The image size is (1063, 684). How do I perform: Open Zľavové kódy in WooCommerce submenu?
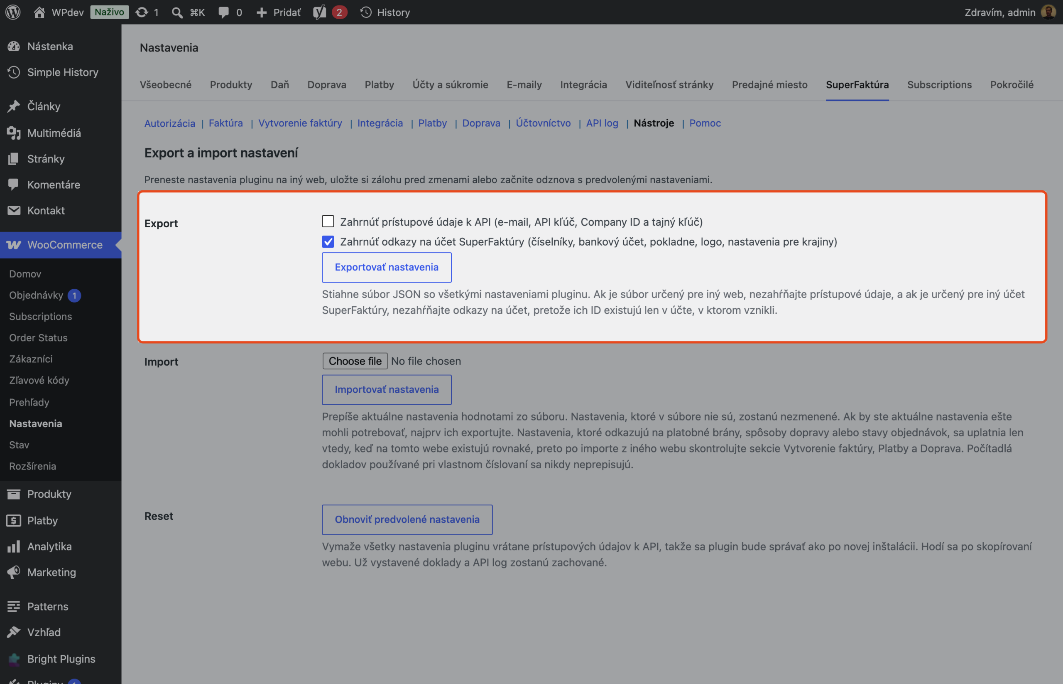(39, 380)
